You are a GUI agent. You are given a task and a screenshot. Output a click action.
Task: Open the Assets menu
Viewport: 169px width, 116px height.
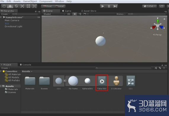pos(17,1)
